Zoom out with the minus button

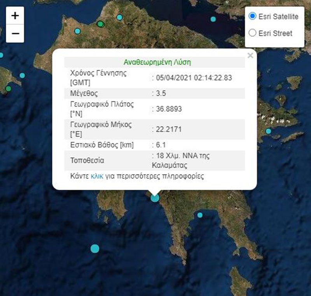pyautogui.click(x=15, y=33)
